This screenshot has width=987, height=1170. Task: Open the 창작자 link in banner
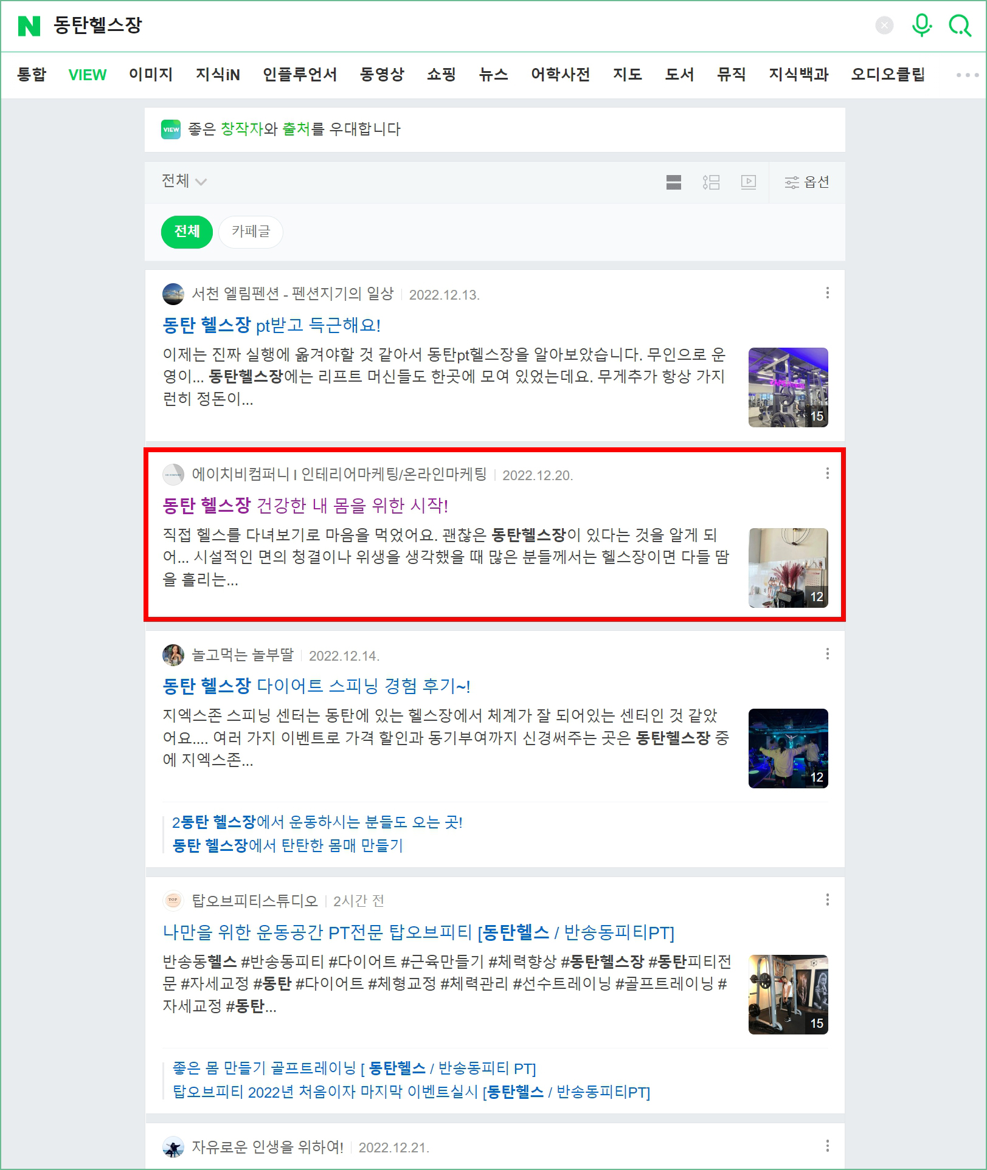pos(241,129)
